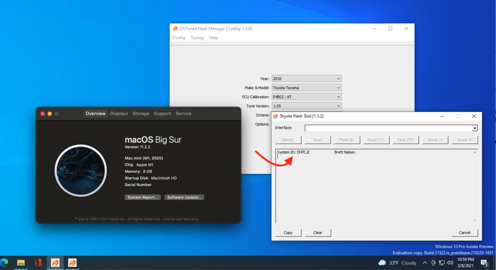
Task: Click Version 11.2.2 text
Action: click(137, 147)
